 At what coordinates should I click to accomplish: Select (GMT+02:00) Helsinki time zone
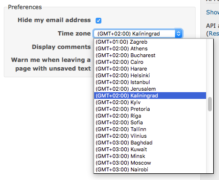(150, 75)
